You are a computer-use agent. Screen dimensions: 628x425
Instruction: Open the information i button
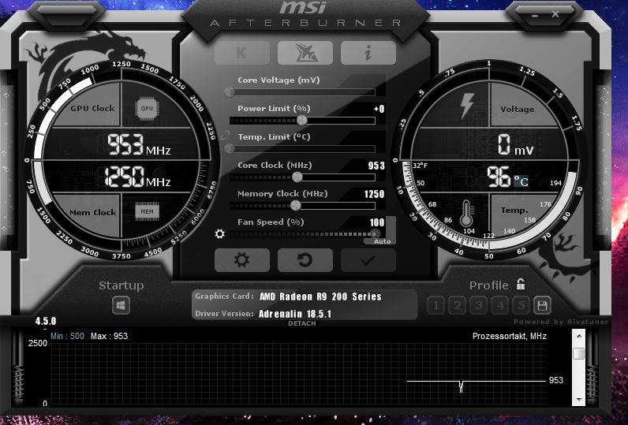pos(368,52)
